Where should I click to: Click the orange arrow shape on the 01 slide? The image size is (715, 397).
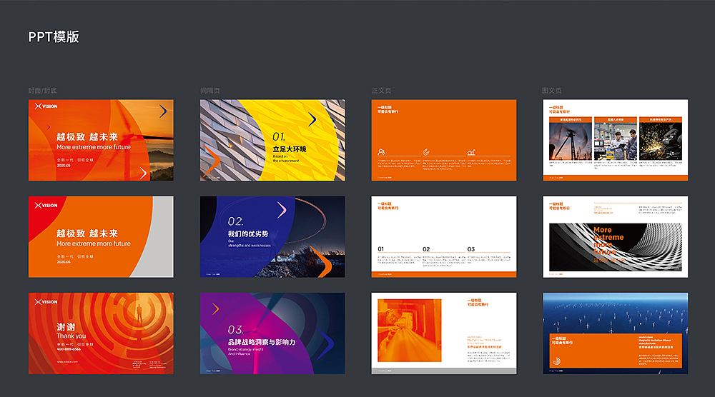(x=212, y=161)
